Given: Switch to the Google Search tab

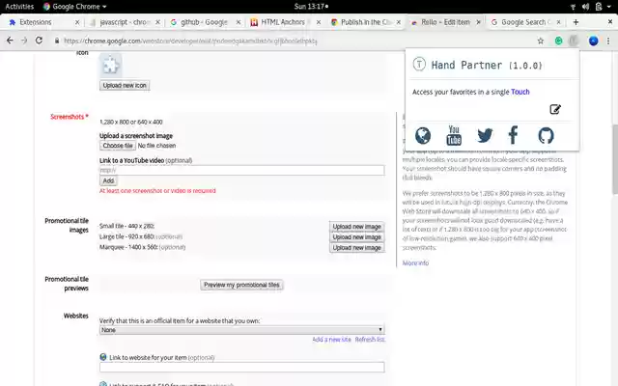Looking at the screenshot, I should 525,22.
